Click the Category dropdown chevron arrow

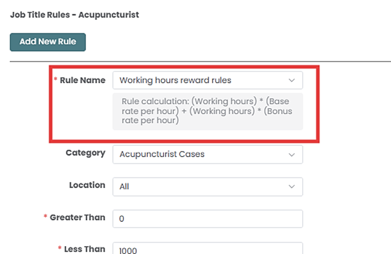tap(291, 154)
